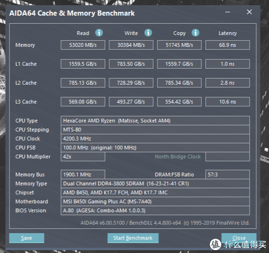Click L3 Cache Copy value 554.42 GB/s

coord(179,102)
